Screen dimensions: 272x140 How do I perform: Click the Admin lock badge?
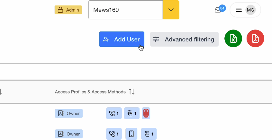(x=68, y=10)
